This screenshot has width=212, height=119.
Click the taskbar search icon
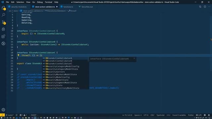(4, 118)
